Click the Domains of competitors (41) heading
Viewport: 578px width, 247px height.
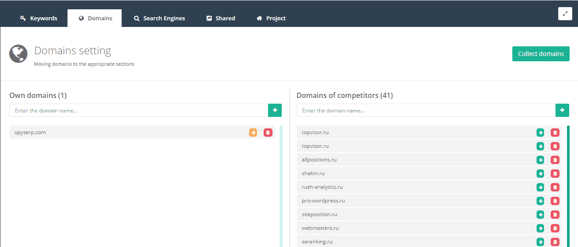click(345, 95)
